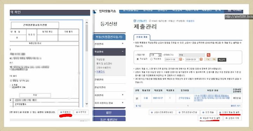
Task: Open the 진행관리 sidebar item
Action: coord(109,80)
